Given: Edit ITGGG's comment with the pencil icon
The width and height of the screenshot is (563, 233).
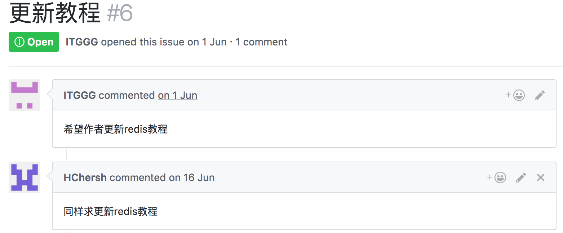Looking at the screenshot, I should (x=540, y=95).
